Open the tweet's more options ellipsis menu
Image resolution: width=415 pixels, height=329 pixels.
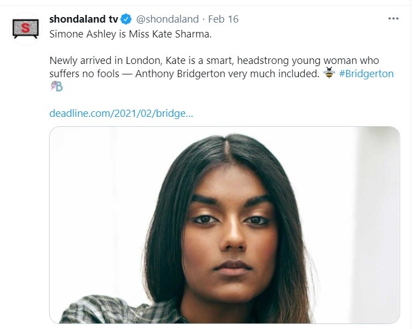pyautogui.click(x=393, y=19)
